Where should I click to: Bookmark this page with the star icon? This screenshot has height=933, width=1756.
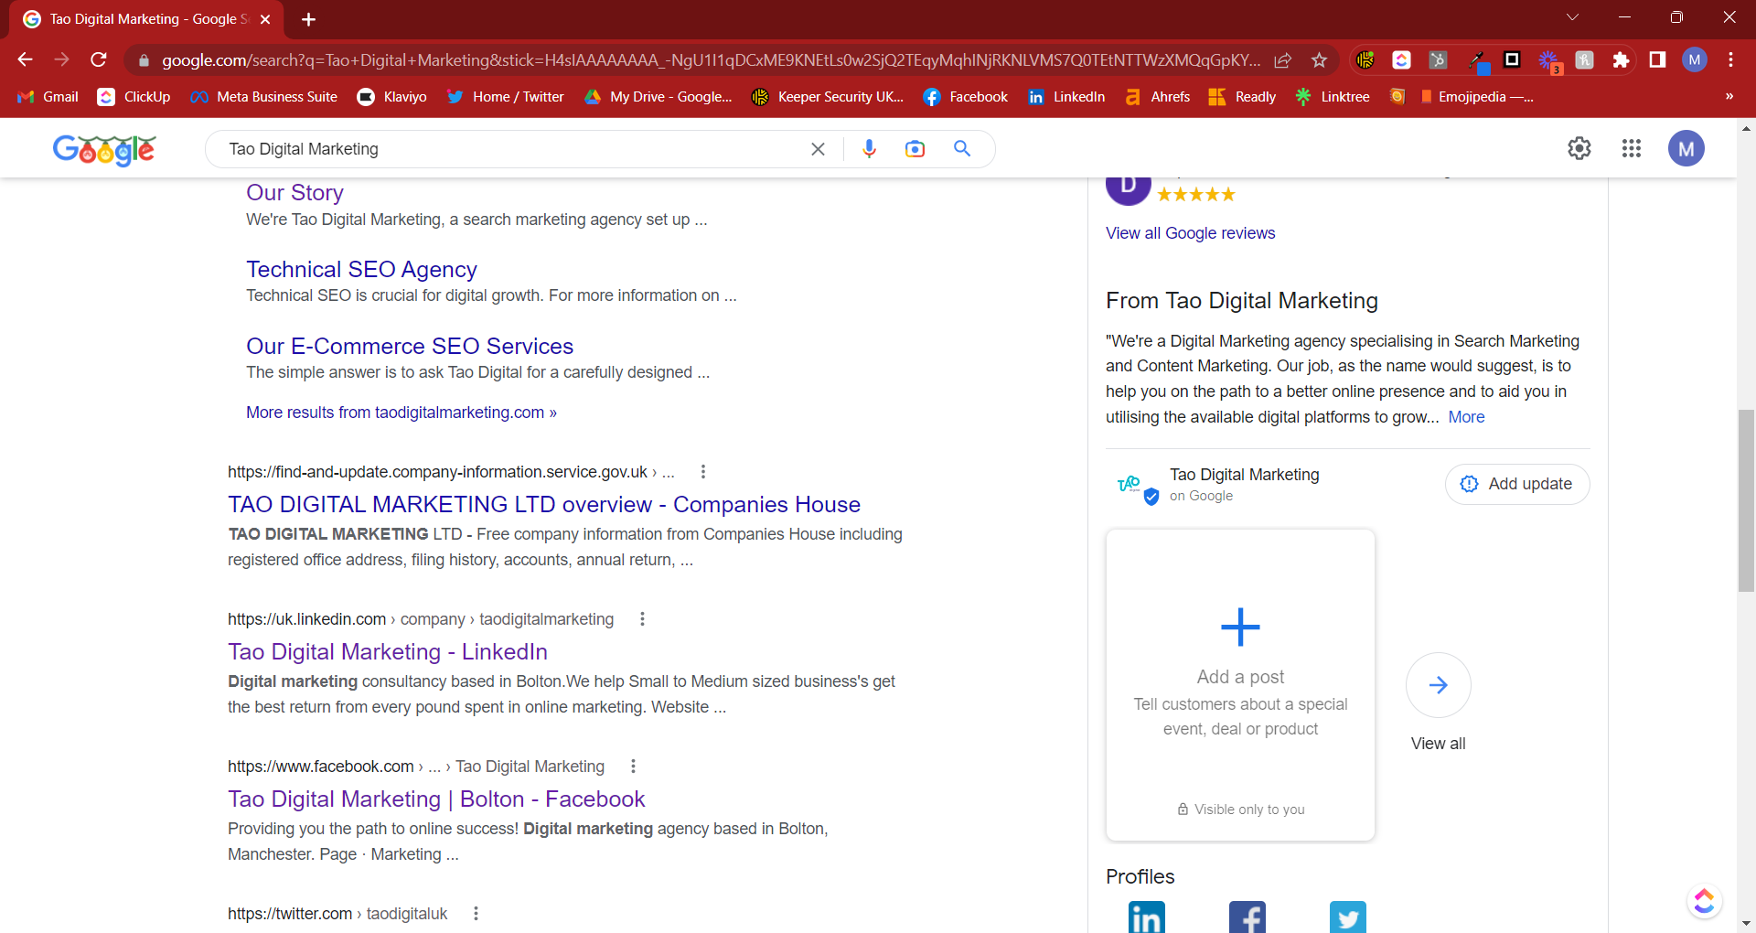click(1319, 60)
